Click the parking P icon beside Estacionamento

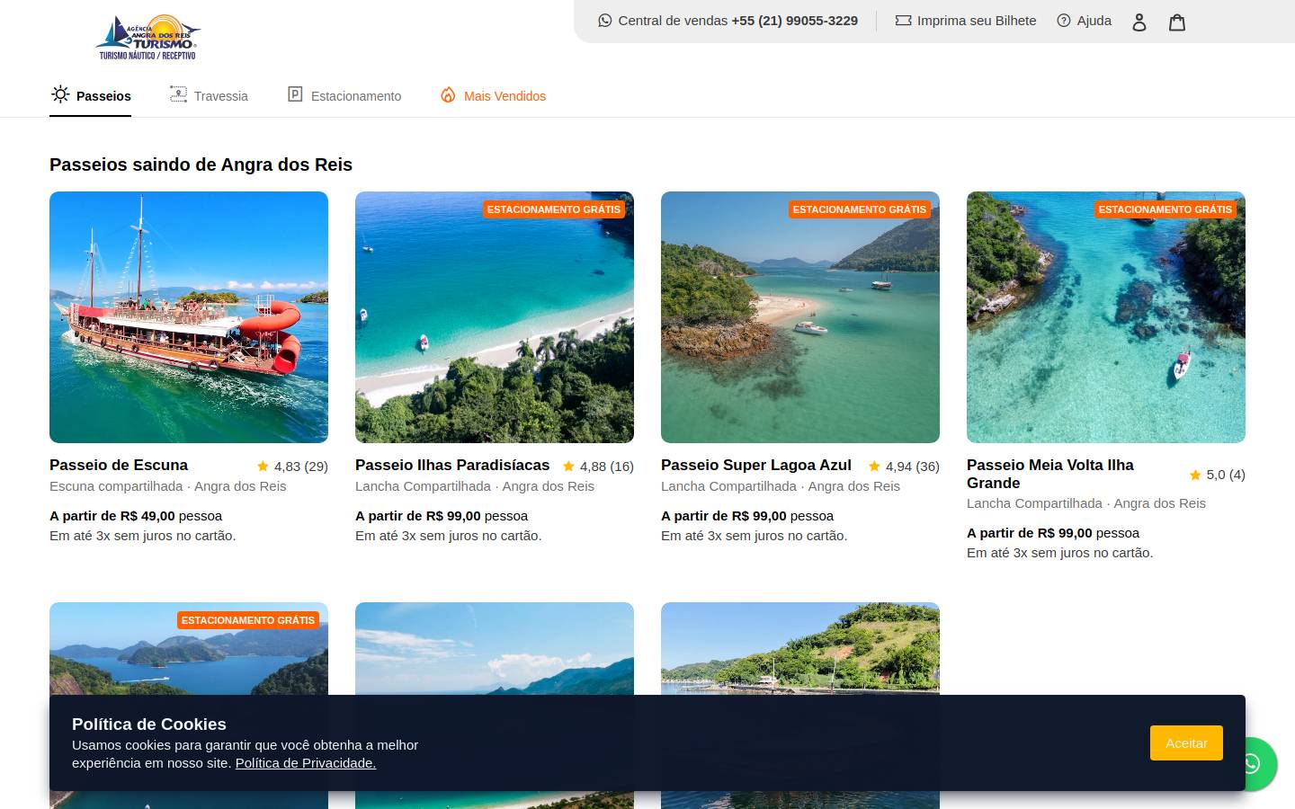[x=295, y=94]
